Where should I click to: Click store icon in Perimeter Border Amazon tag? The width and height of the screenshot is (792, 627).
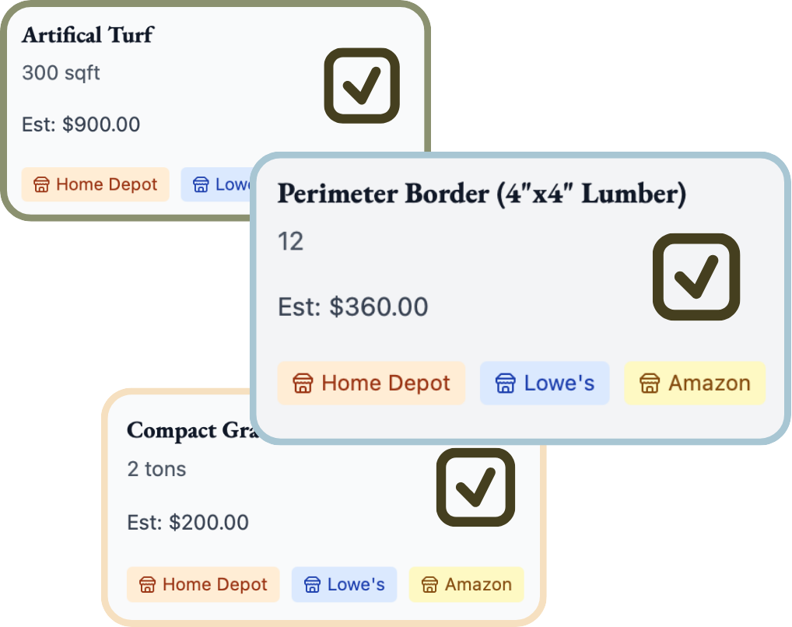click(x=650, y=384)
